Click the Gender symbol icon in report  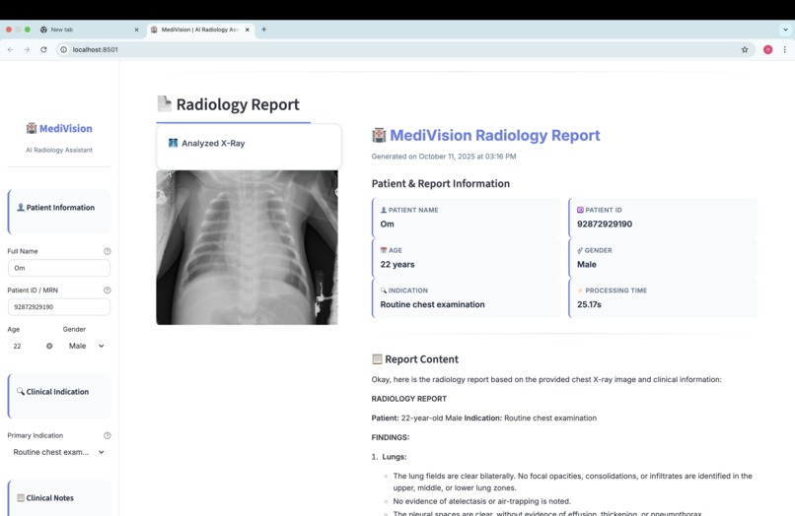(580, 250)
